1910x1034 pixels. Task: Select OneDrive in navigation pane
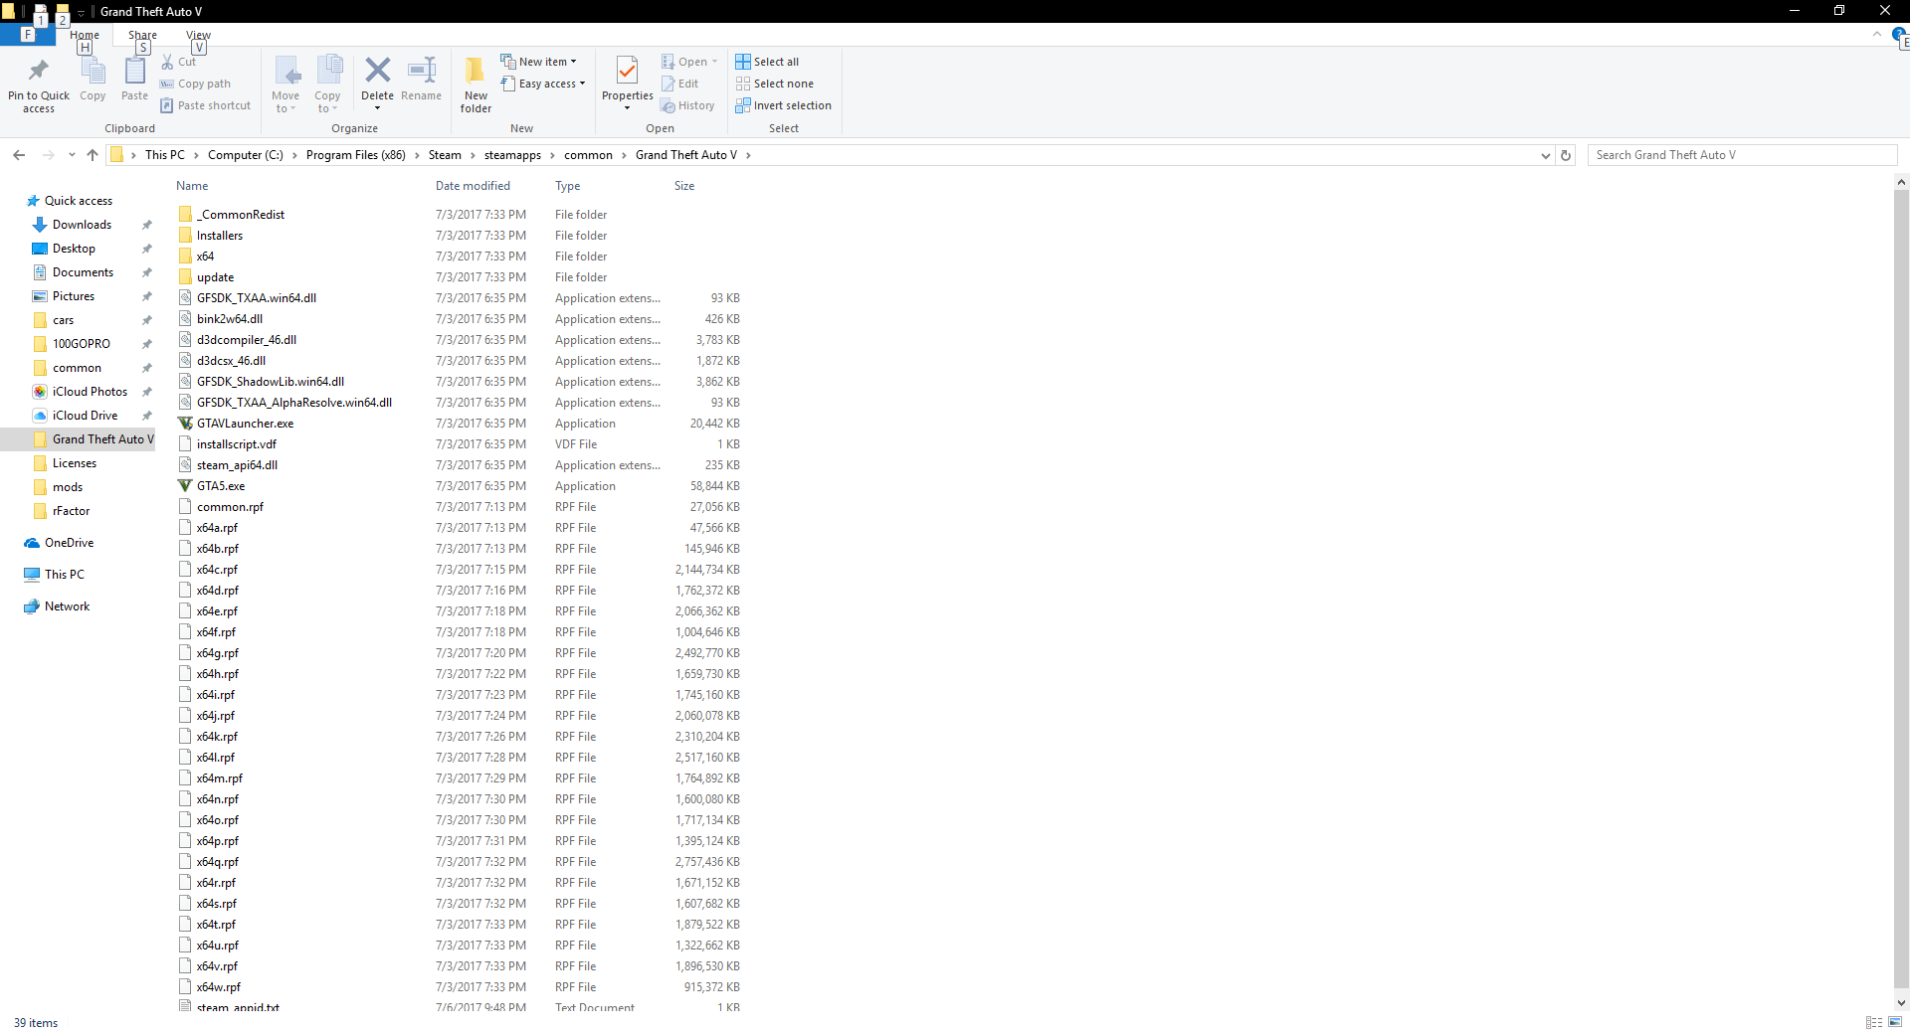click(69, 543)
